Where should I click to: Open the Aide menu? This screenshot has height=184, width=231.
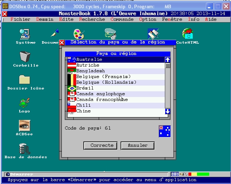click(x=211, y=19)
